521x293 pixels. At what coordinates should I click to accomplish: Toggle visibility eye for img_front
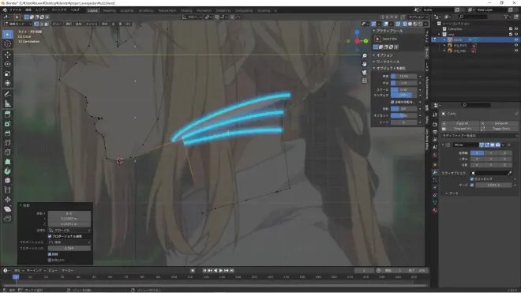tap(516, 45)
